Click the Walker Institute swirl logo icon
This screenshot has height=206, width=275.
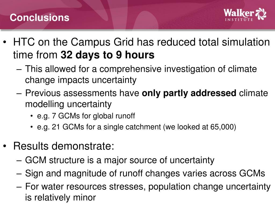[261, 14]
